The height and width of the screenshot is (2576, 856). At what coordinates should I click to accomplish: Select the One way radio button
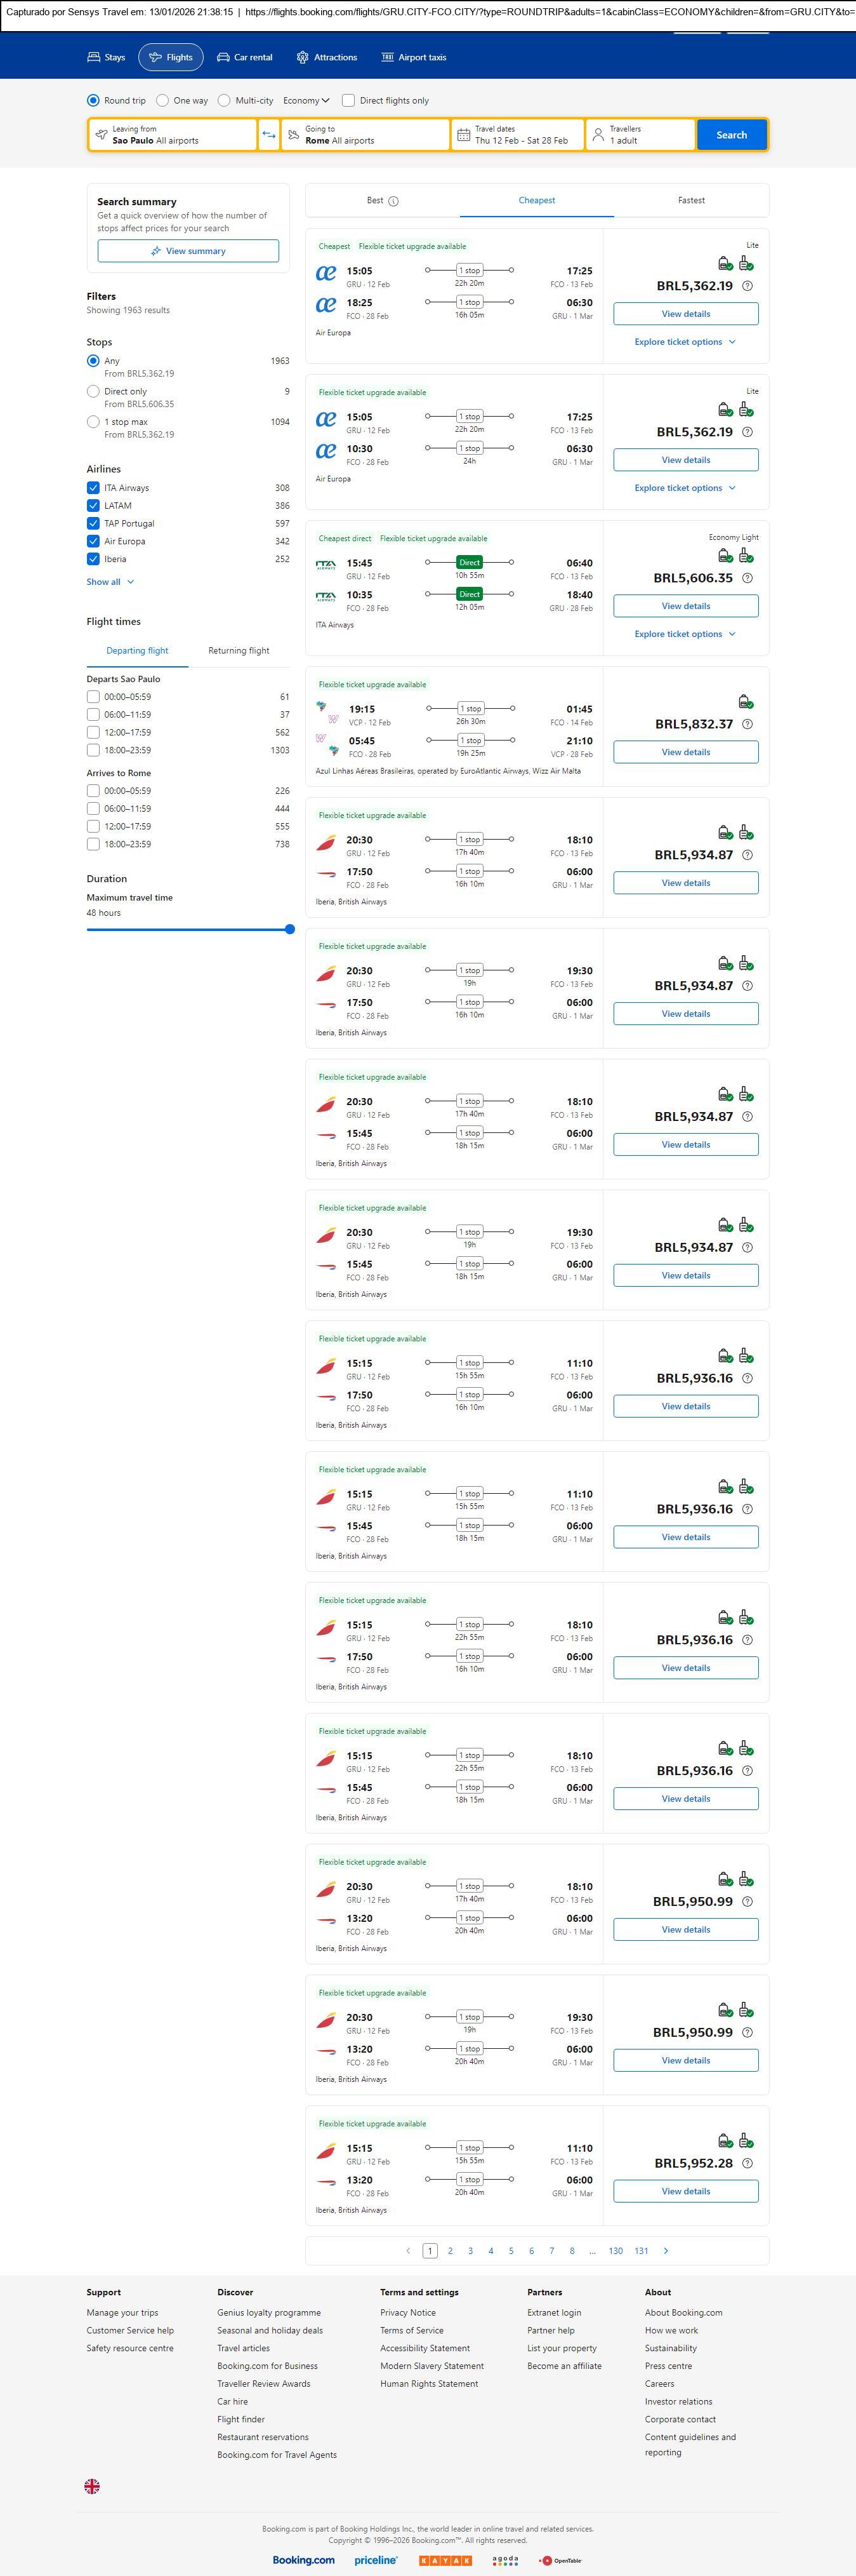point(163,101)
